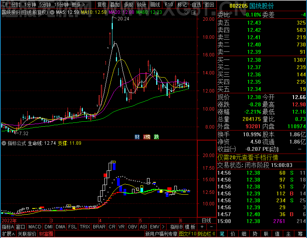Click the stock title 002205 国统股份
The width and height of the screenshot is (307, 238).
coord(252,6)
